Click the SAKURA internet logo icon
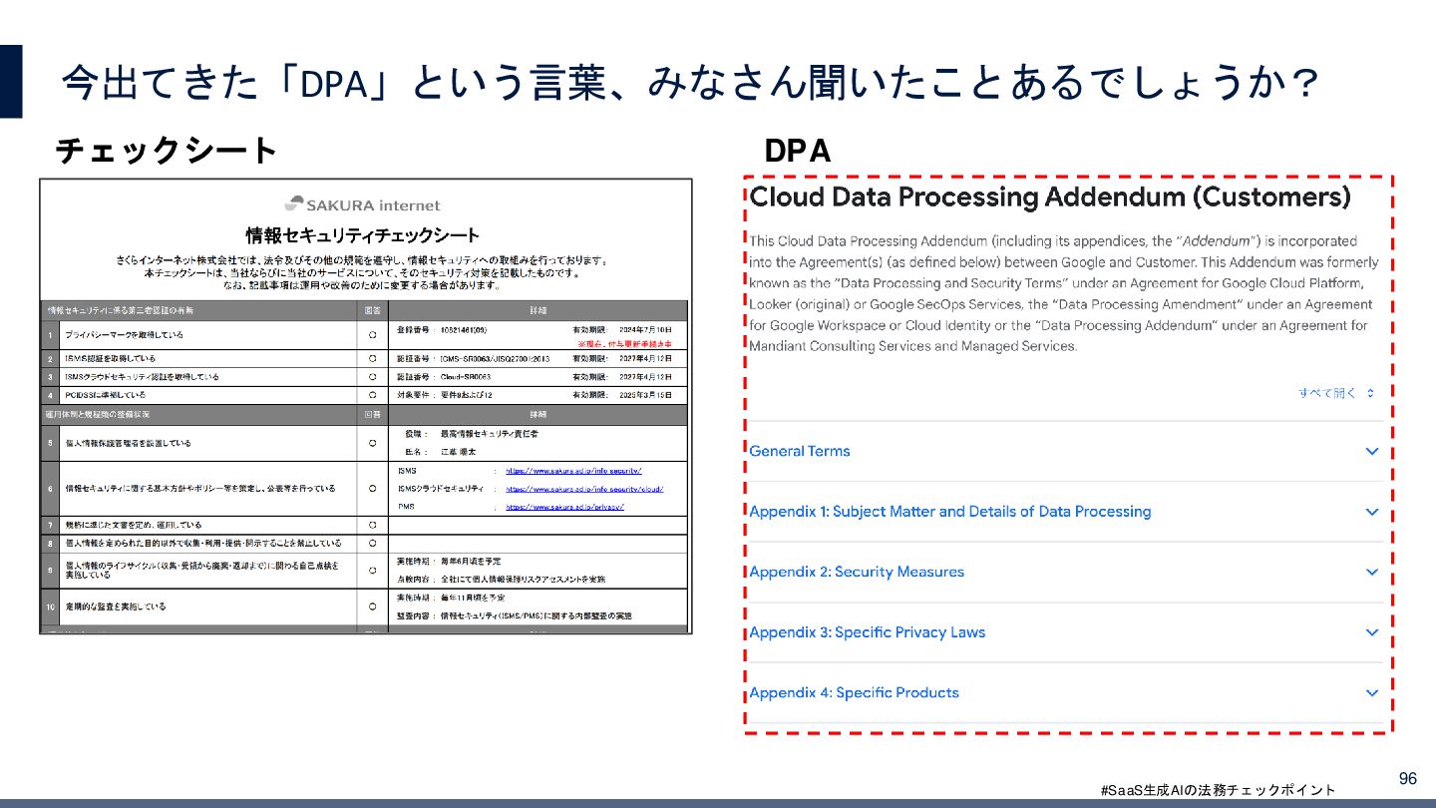The height and width of the screenshot is (808, 1436). click(x=293, y=203)
